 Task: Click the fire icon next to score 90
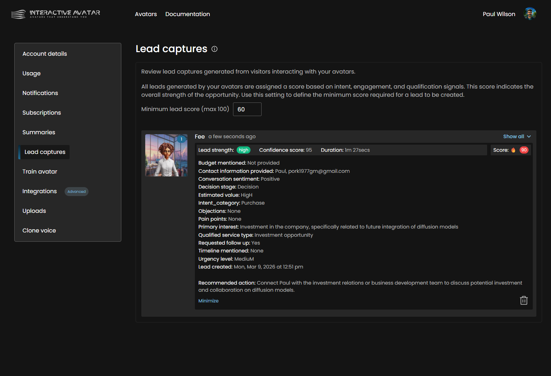513,150
